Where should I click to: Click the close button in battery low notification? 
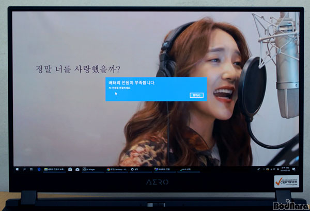[x=196, y=95]
